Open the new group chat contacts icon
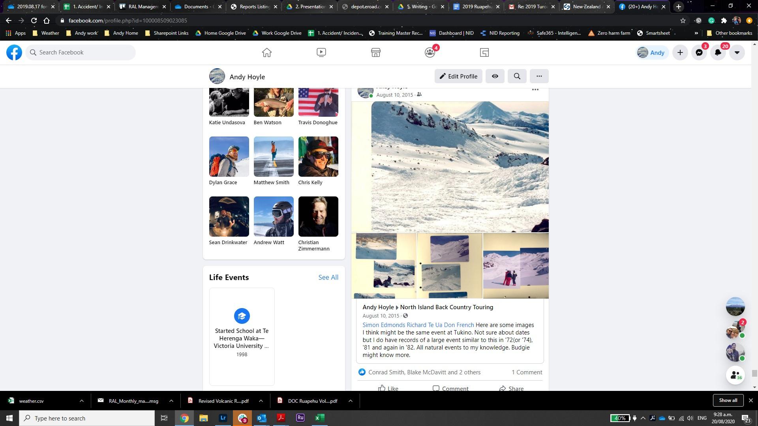Viewport: 758px width, 426px height. pyautogui.click(x=735, y=375)
